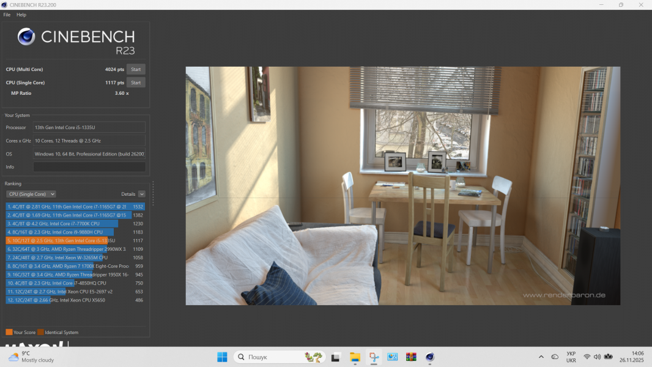This screenshot has width=652, height=367.
Task: Click the Cinebench taskbar icon
Action: point(430,357)
